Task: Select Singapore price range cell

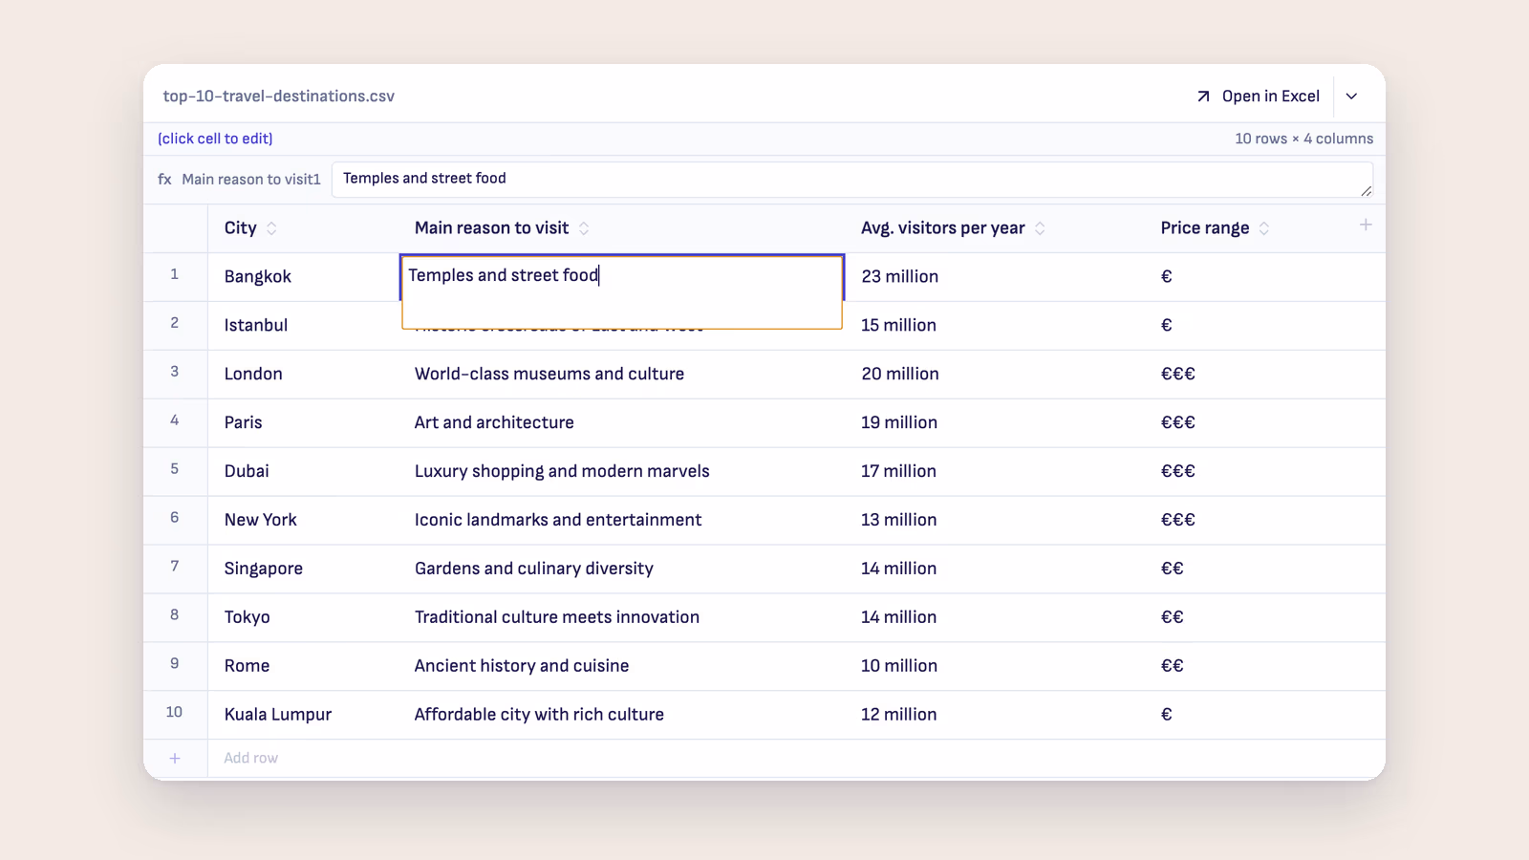Action: click(x=1265, y=569)
